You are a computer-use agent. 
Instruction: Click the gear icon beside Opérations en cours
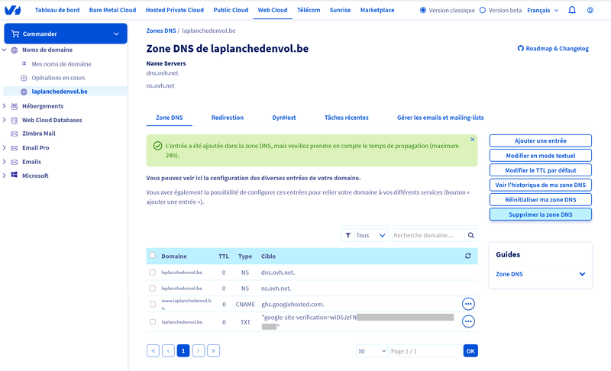coord(24,78)
